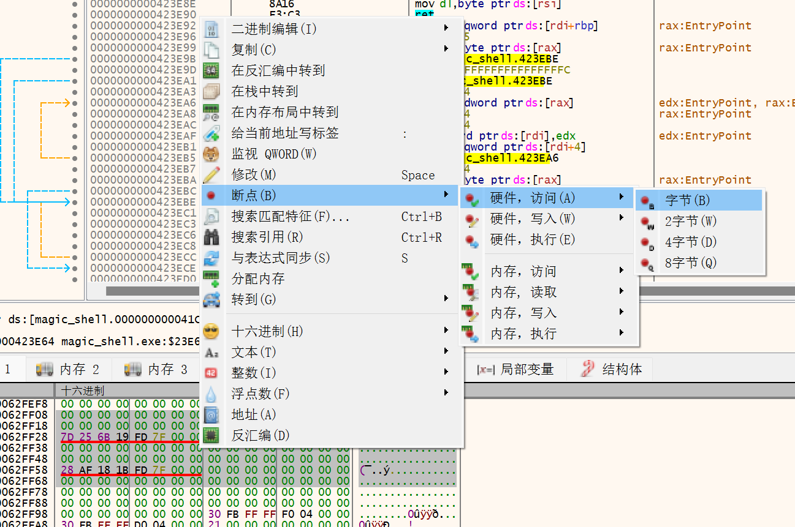Toggle breakpoint dot at address 0000000000423E92

[75, 26]
